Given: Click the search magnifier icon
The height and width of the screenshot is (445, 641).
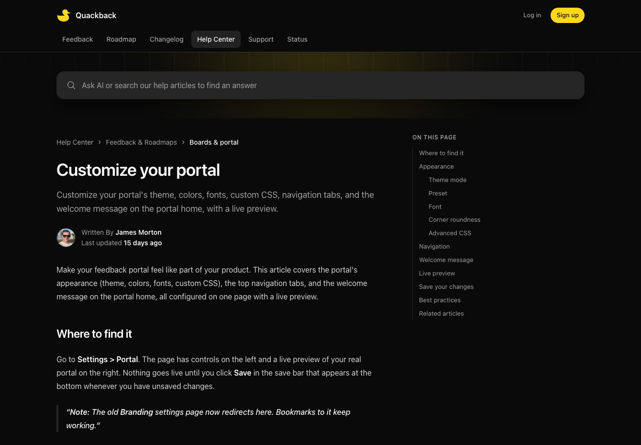Looking at the screenshot, I should coord(71,85).
